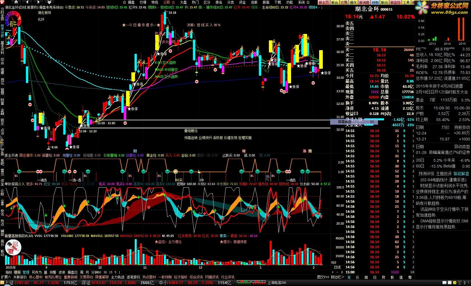This screenshot has height=286, width=471.
Task: Click the 新消息 toolbar button
Action: click(x=364, y=3)
